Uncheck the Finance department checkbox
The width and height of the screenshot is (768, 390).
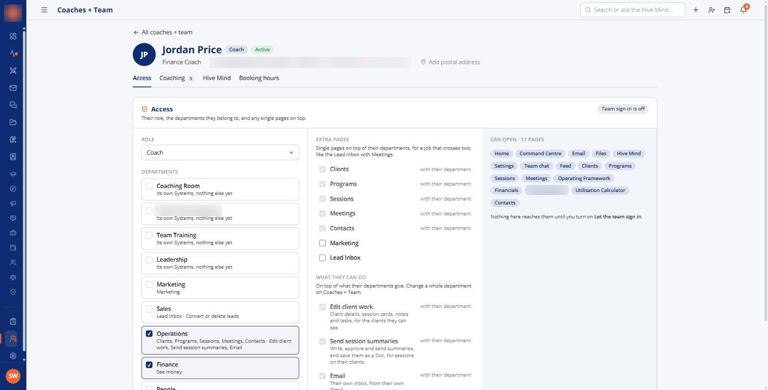pos(149,365)
